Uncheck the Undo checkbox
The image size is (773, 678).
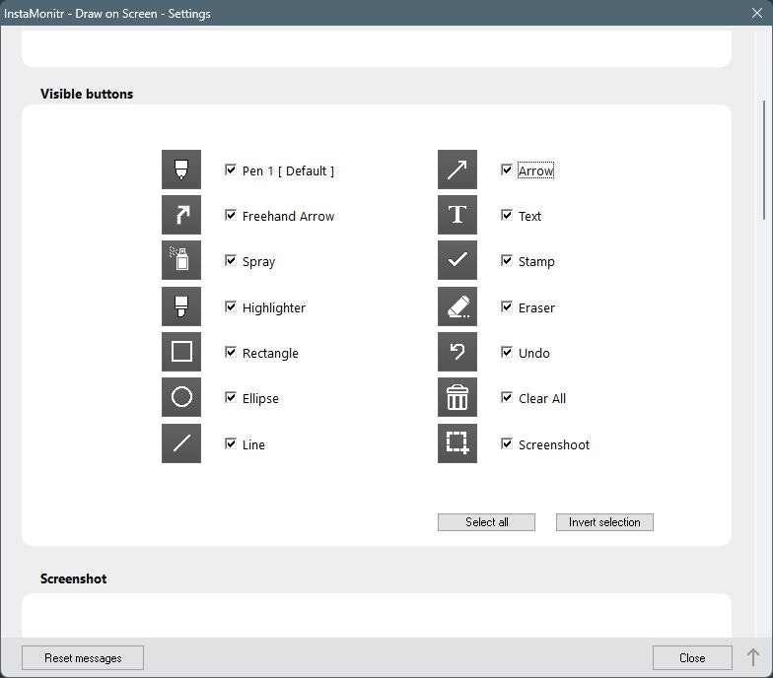507,353
